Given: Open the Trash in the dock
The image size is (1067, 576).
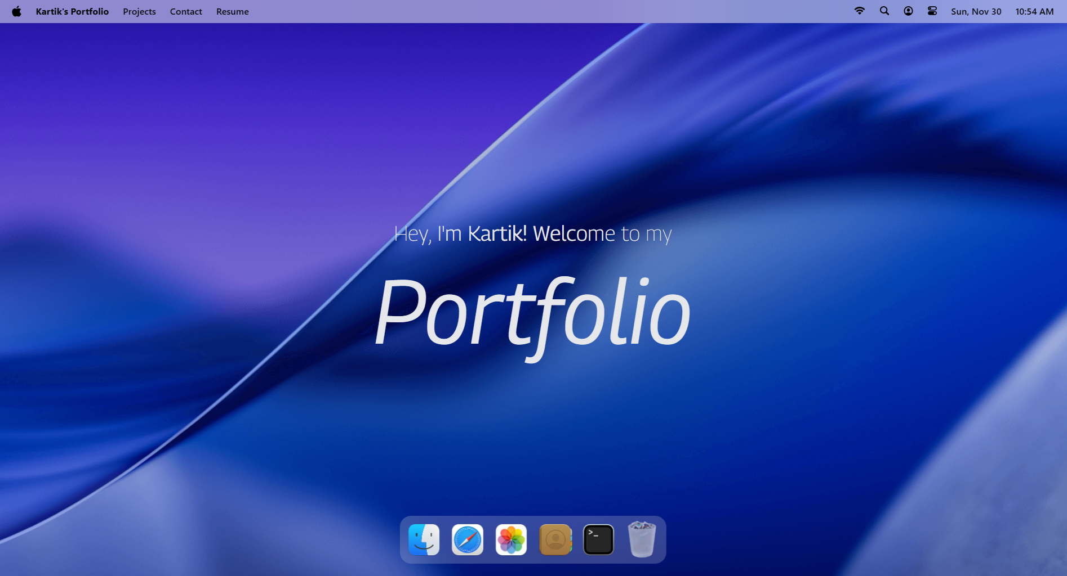Looking at the screenshot, I should click(x=642, y=539).
